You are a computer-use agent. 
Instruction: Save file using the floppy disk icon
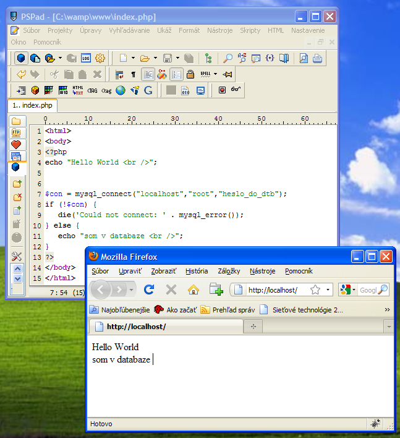click(168, 58)
